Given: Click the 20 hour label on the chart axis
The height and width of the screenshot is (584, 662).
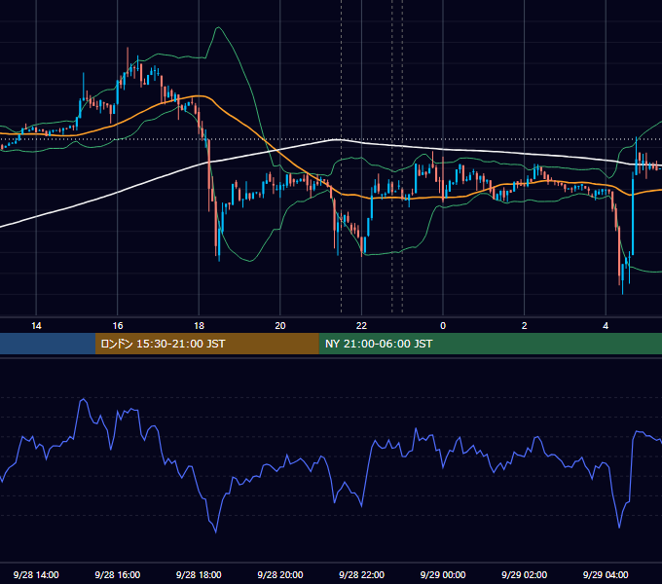Looking at the screenshot, I should point(280,326).
